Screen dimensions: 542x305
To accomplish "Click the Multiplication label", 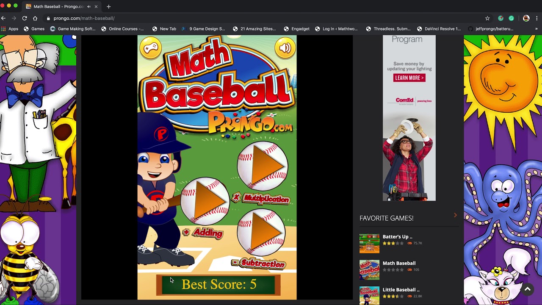I will tap(261, 198).
